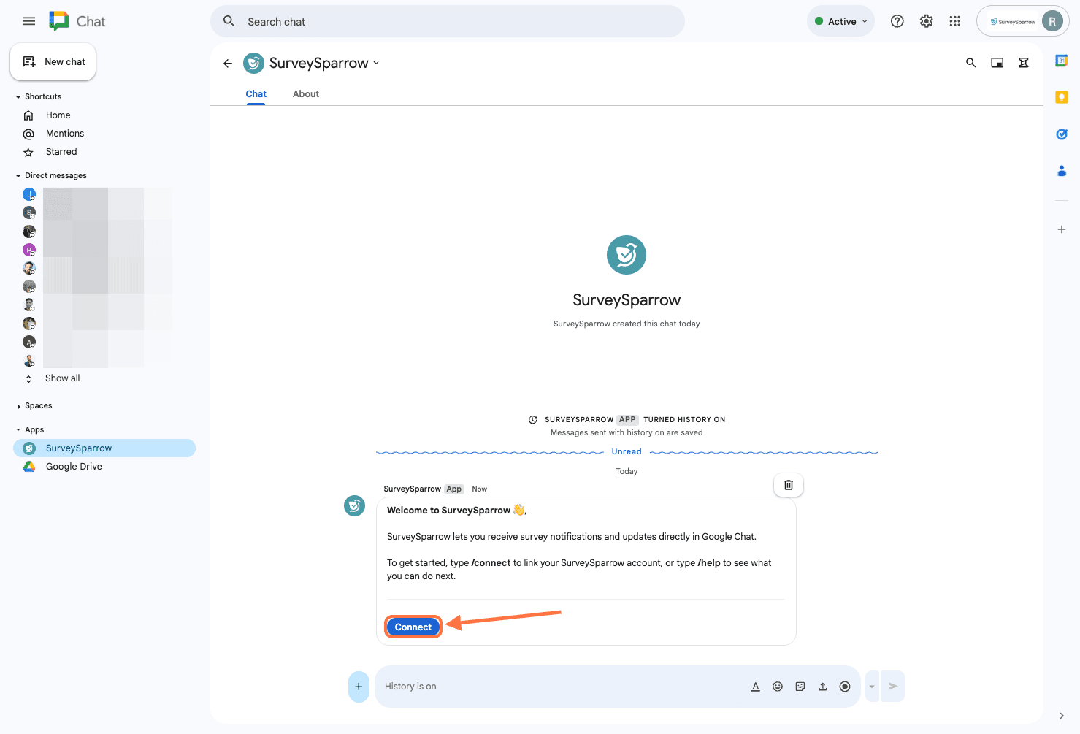This screenshot has width=1080, height=734.
Task: Click the New chat button
Action: coord(53,62)
